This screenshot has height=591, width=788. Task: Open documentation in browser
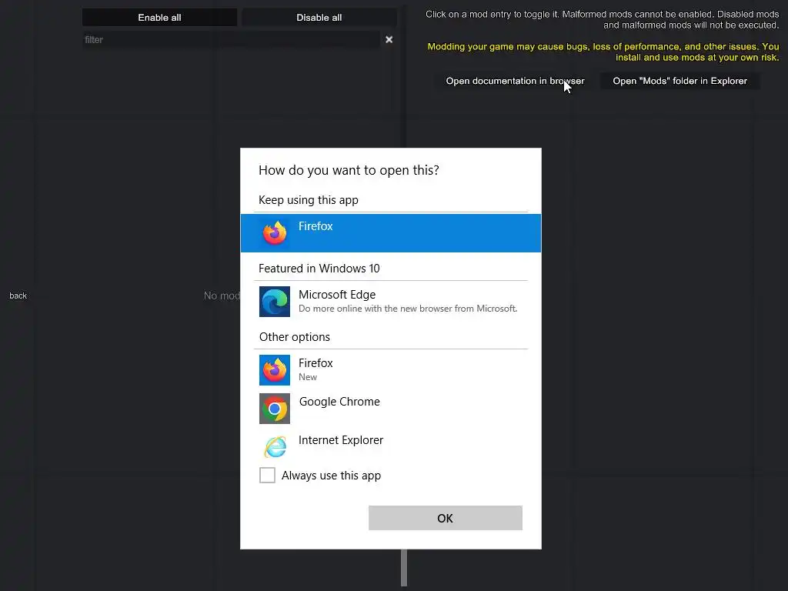pyautogui.click(x=515, y=81)
